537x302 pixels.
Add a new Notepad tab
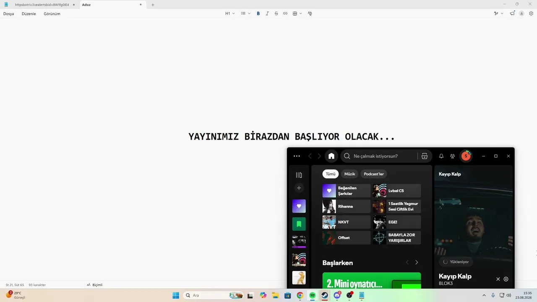[153, 5]
